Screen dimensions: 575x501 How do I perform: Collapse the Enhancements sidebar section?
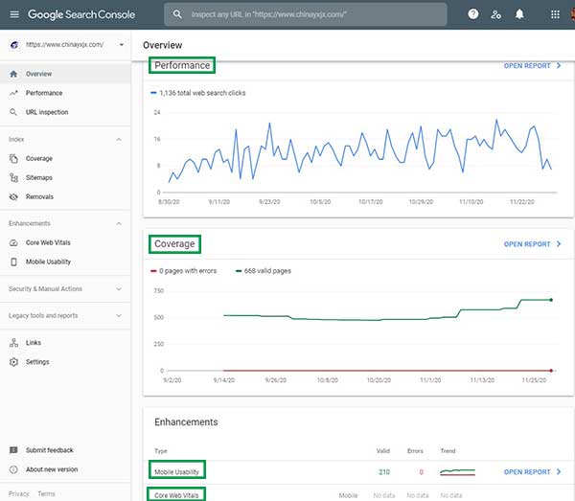tap(119, 223)
